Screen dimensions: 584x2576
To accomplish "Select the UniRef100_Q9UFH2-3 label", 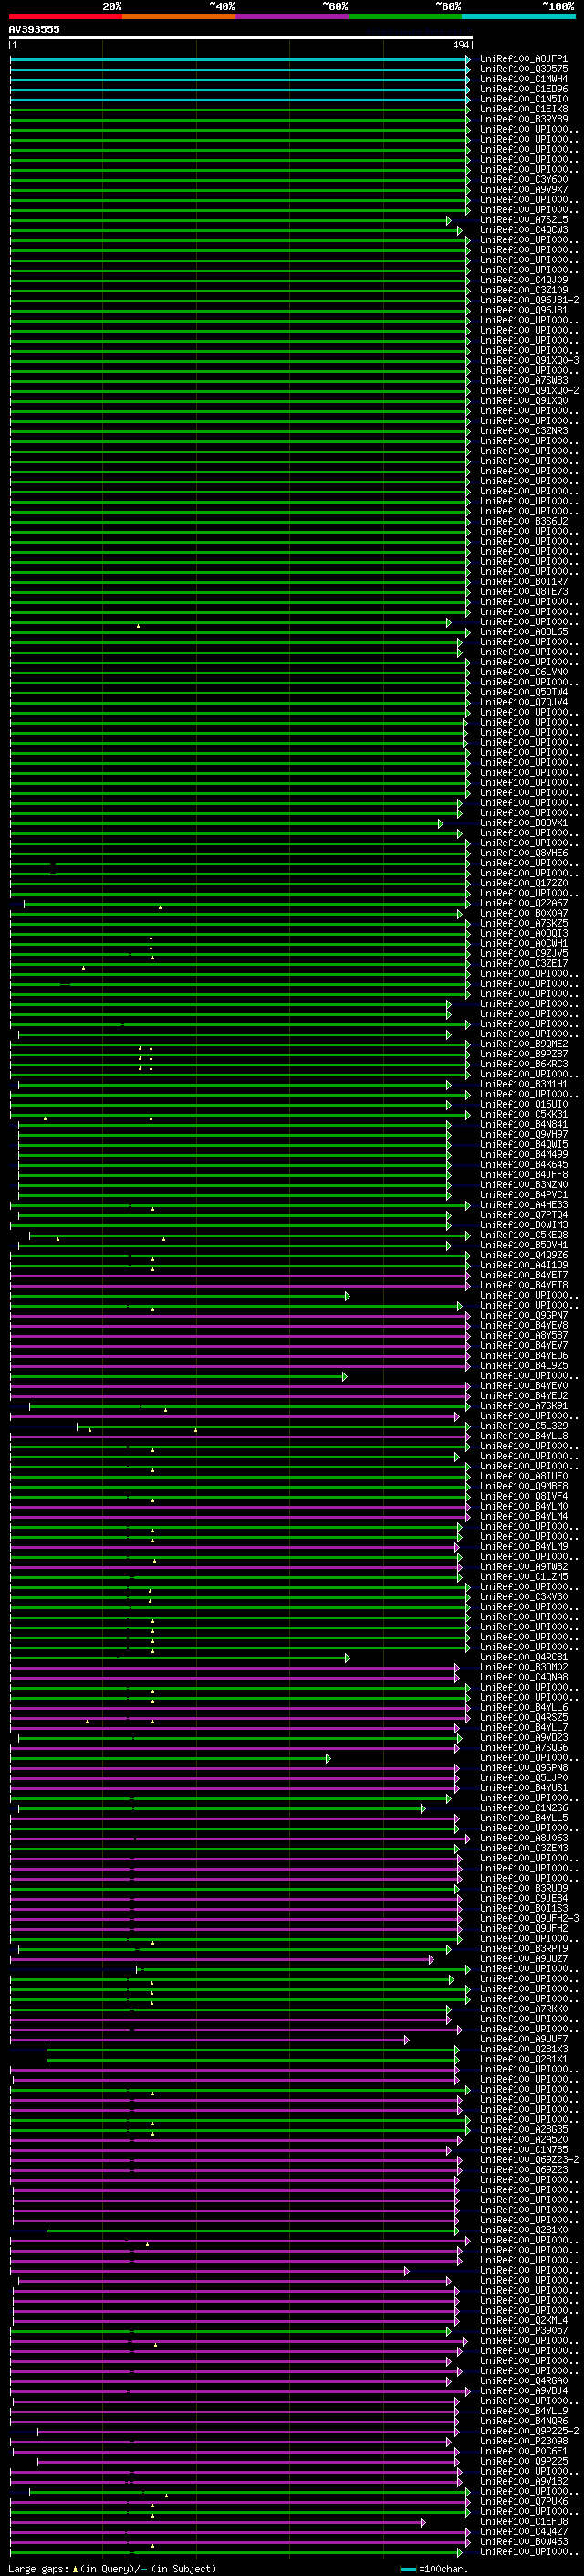I will click(x=529, y=1918).
